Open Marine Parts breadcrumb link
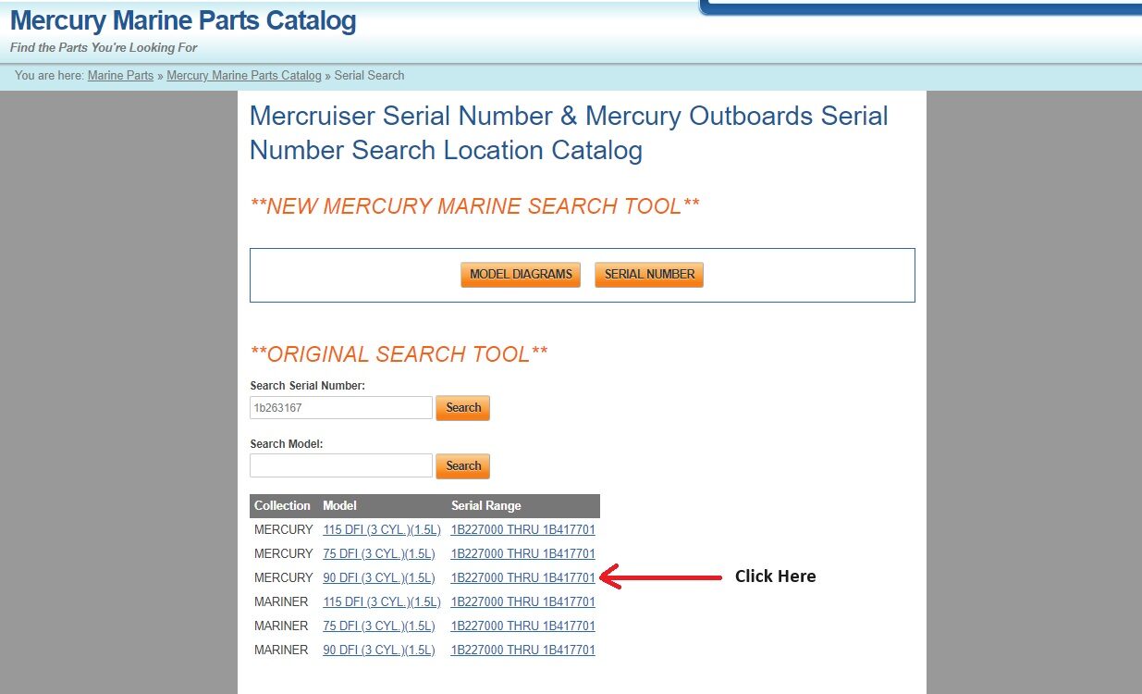The image size is (1142, 694). point(120,76)
